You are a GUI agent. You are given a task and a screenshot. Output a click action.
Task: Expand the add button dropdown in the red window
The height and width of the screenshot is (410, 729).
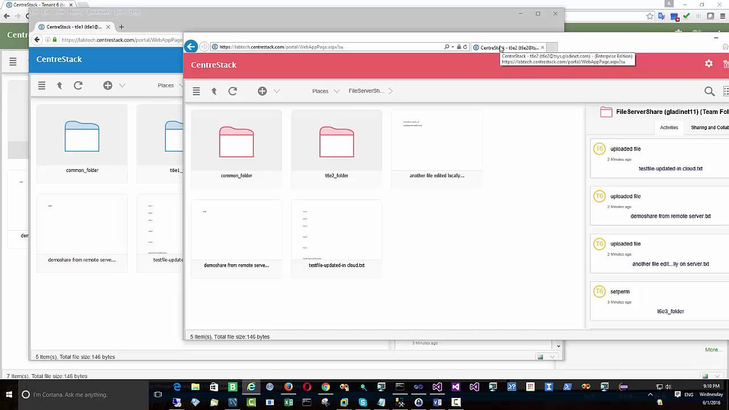click(277, 91)
